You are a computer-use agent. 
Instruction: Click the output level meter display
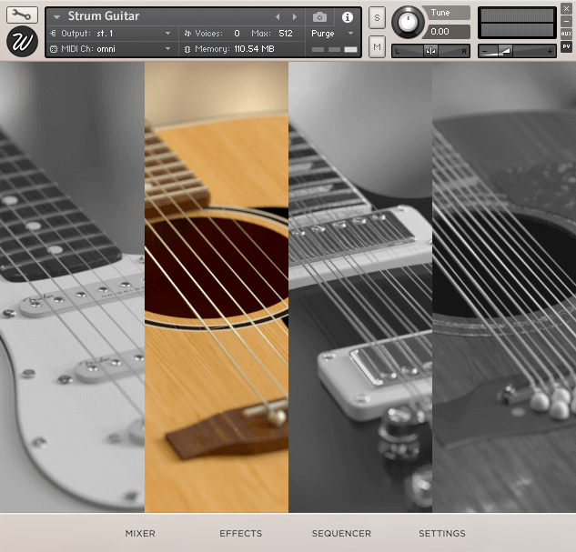(x=517, y=23)
